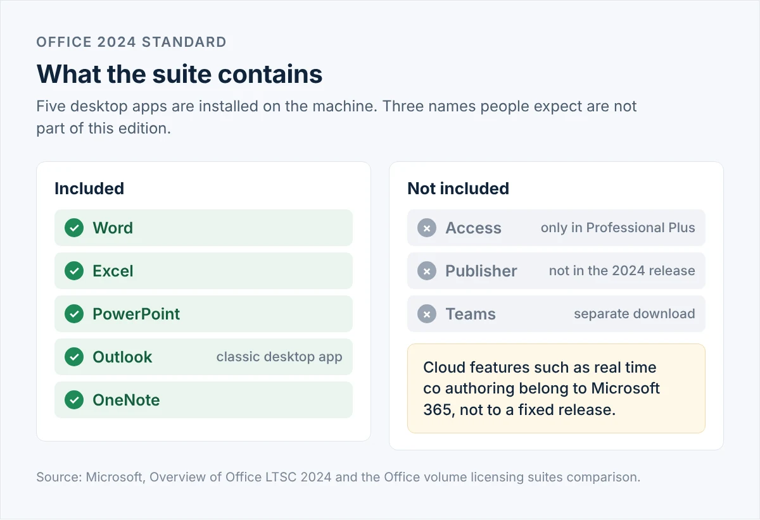Select the PowerPoint label in Included list
The height and width of the screenshot is (520, 760).
click(136, 314)
